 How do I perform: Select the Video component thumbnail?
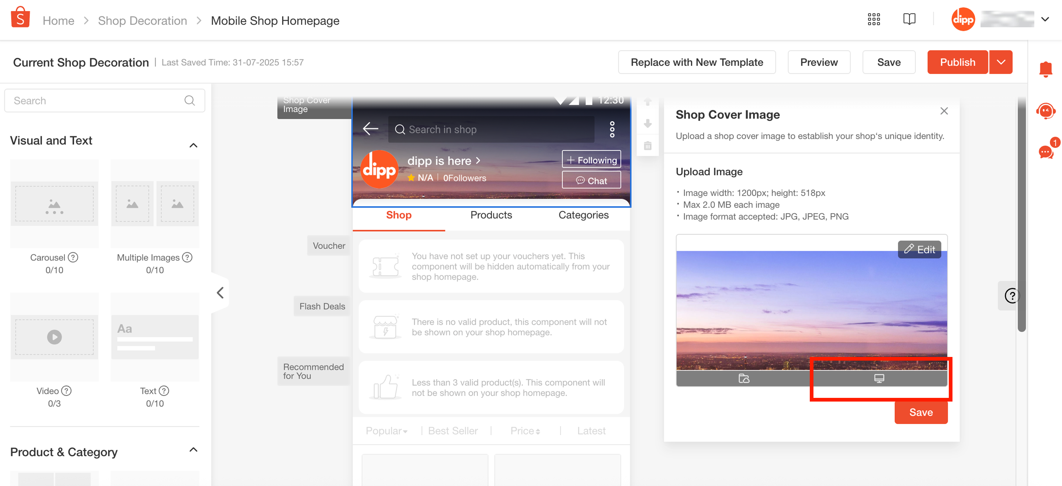pos(54,337)
